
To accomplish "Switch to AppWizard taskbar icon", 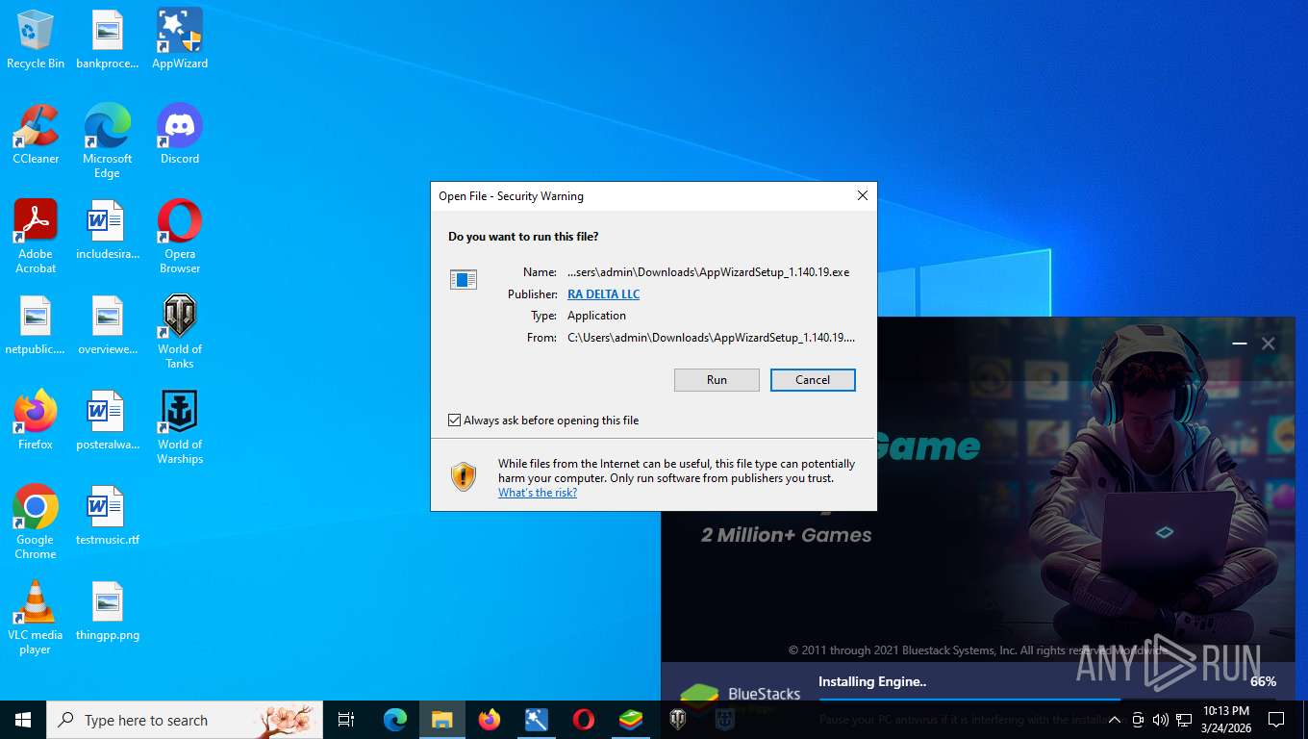I will pos(537,719).
